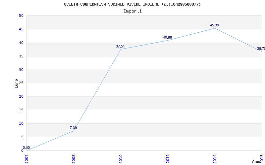Viewport: 265px width, 165px height.
Task: Click the 2015 x-axis year label
Action: click(262, 159)
